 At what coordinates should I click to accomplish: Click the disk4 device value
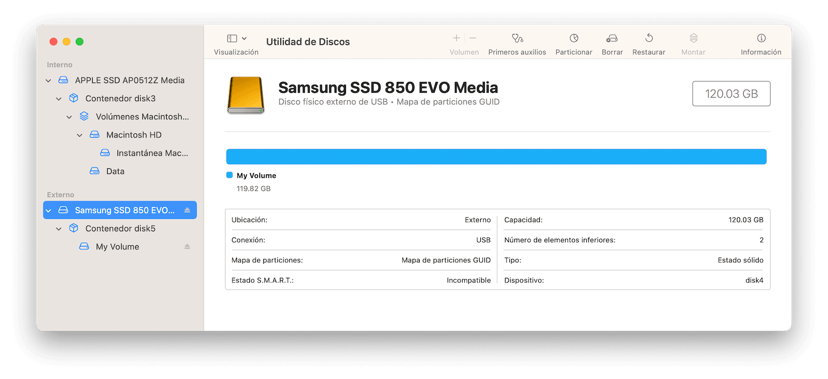[755, 280]
